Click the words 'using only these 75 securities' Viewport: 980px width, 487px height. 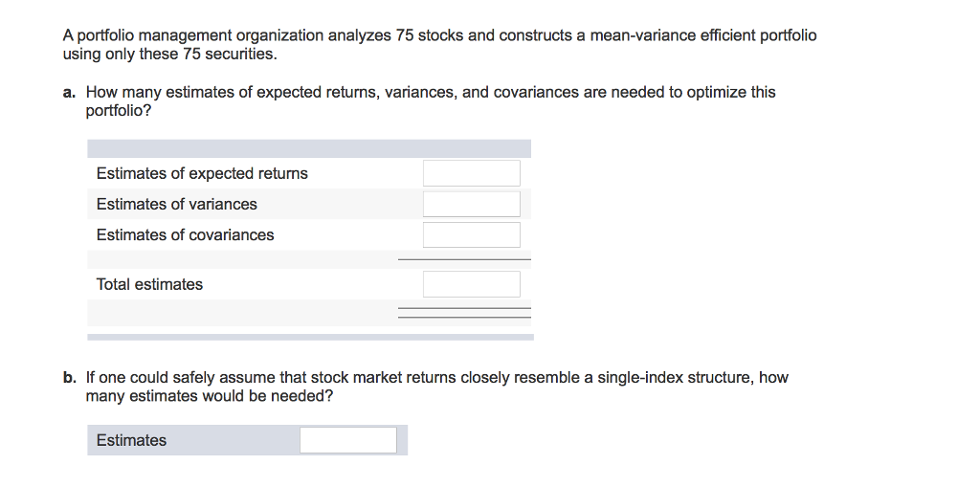pyautogui.click(x=168, y=54)
